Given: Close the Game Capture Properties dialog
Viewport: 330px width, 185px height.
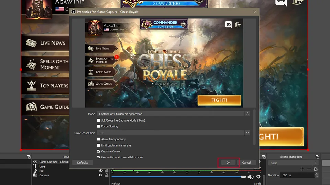Looking at the screenshot, I should (255, 12).
